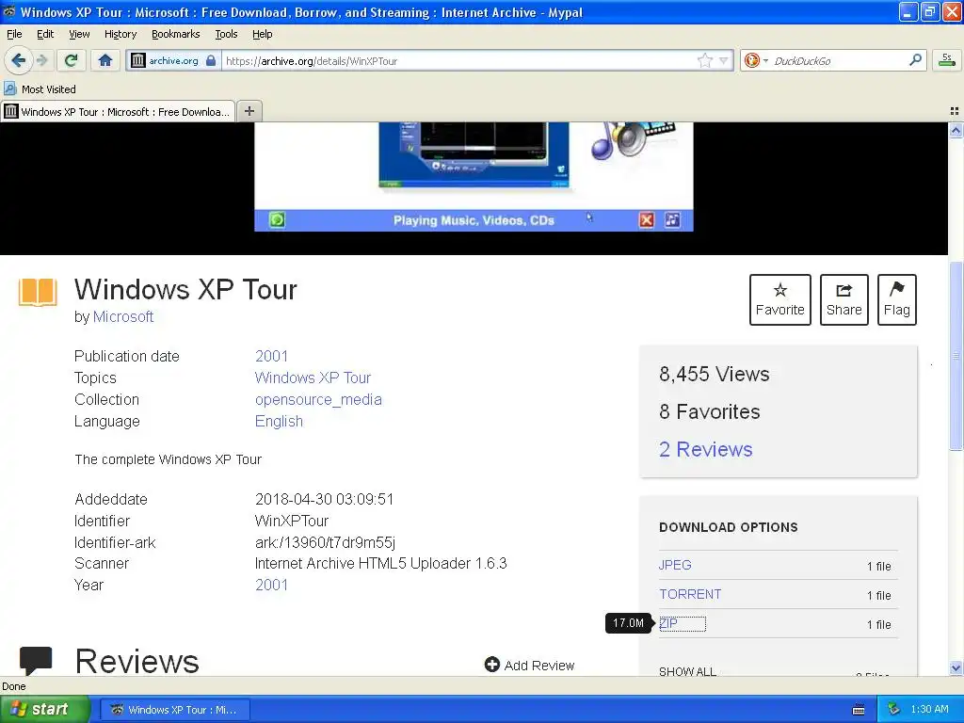Open the 2001 publication date link

pos(271,356)
